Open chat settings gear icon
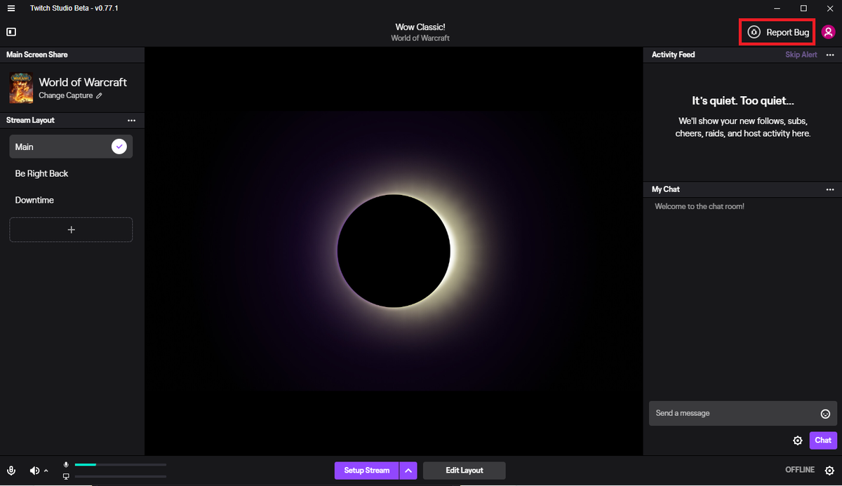The width and height of the screenshot is (842, 486). (798, 440)
